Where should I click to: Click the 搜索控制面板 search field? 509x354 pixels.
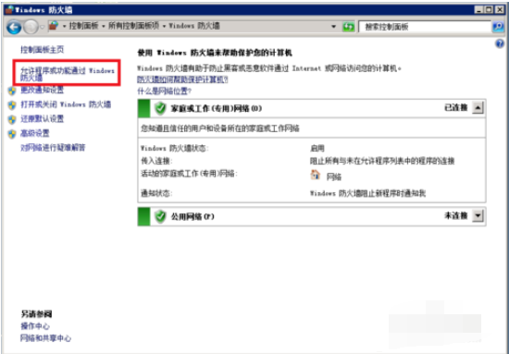click(425, 27)
